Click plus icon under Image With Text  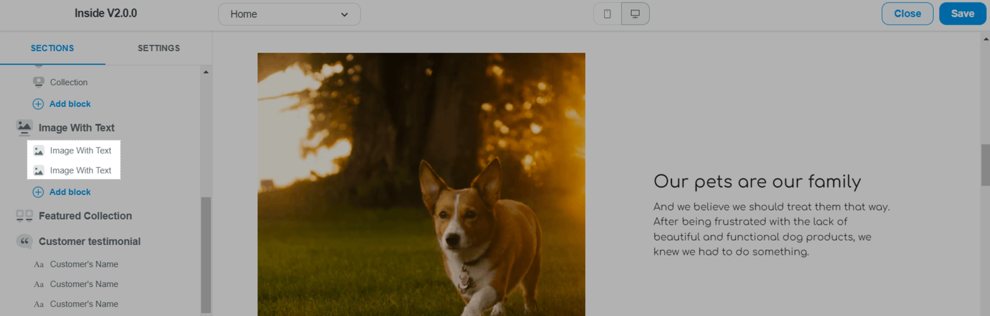coord(38,192)
